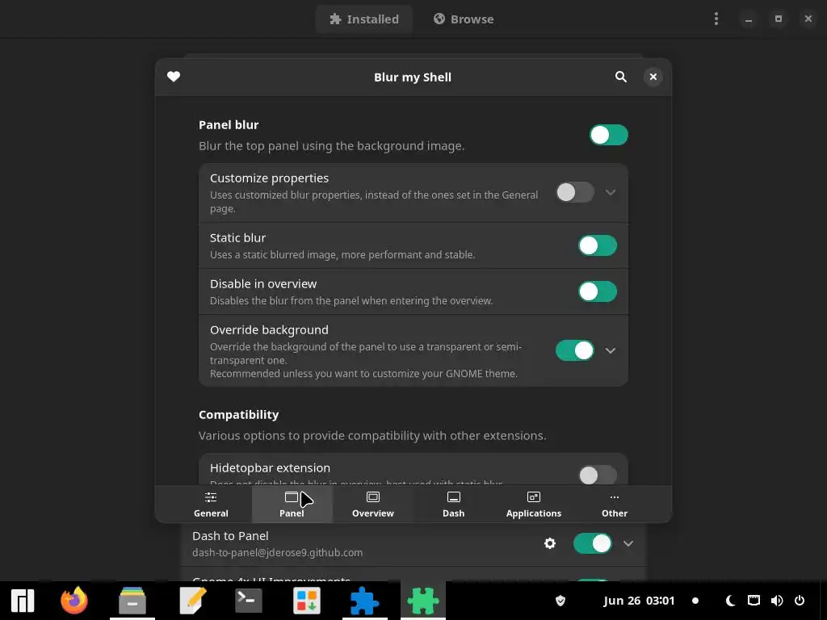Switch to Installed extensions view

[364, 19]
